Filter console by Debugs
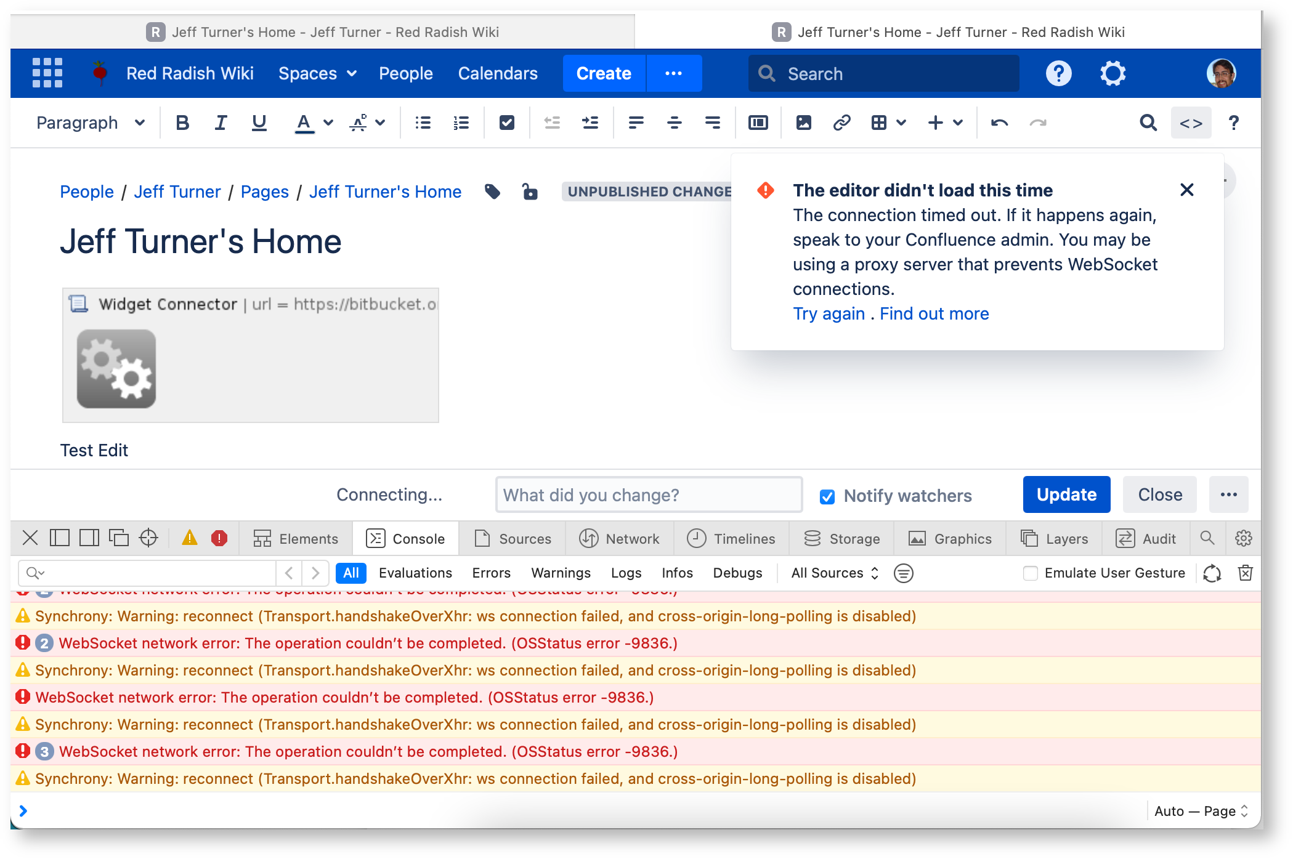This screenshot has height=859, width=1293. point(737,573)
